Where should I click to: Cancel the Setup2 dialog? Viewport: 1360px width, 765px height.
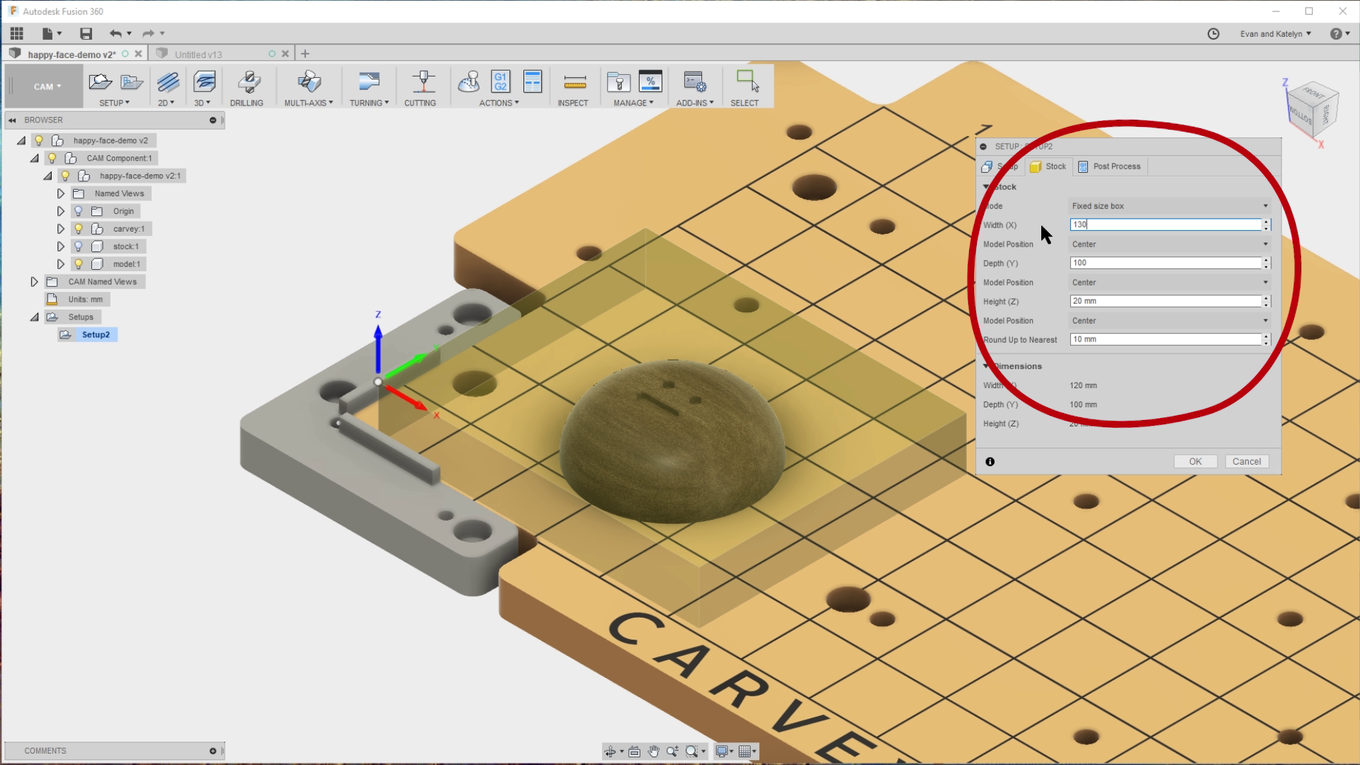click(x=1247, y=461)
